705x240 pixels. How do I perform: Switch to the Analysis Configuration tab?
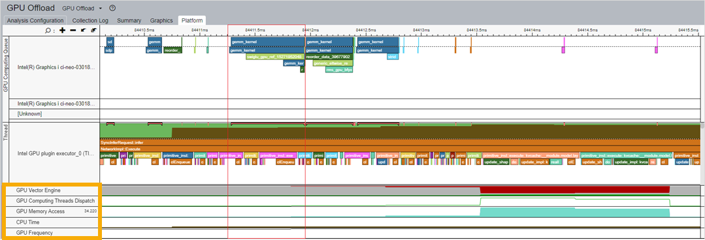coord(35,20)
